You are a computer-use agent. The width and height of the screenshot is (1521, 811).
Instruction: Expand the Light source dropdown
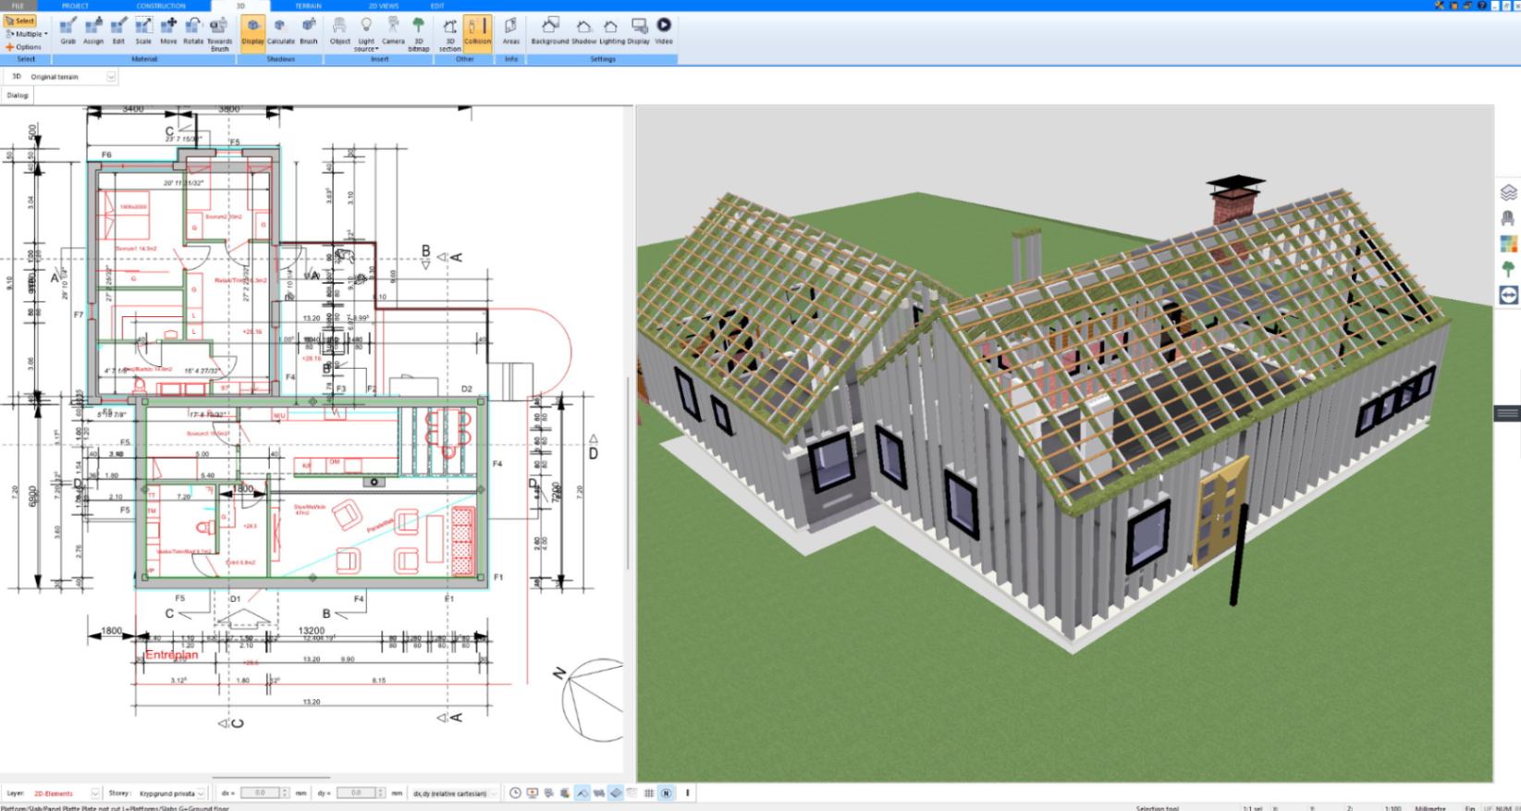[x=366, y=33]
